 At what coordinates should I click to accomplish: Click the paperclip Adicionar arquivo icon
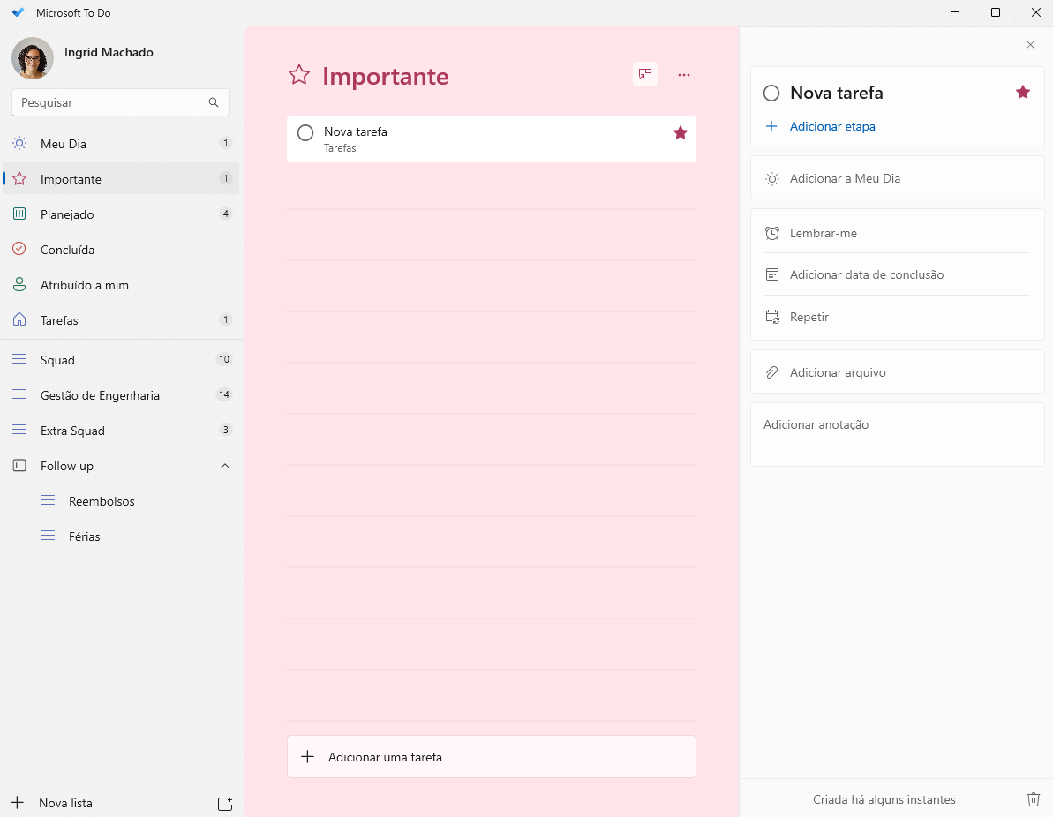point(772,372)
